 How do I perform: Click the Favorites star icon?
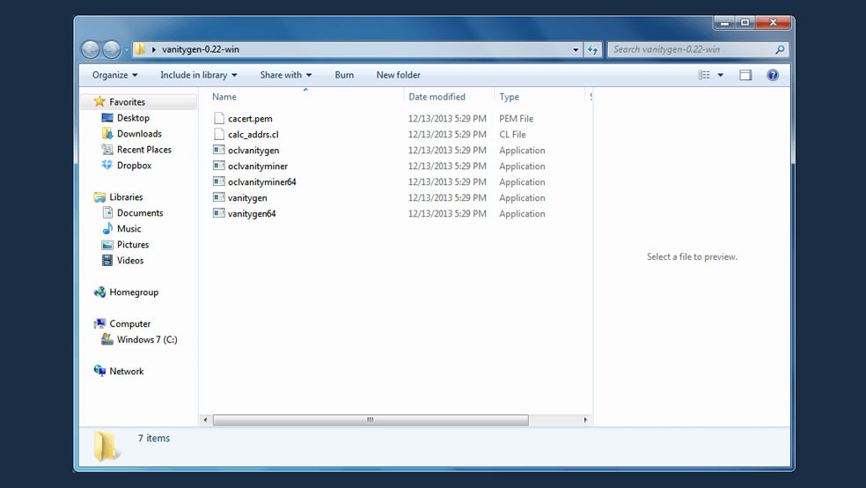click(x=99, y=101)
